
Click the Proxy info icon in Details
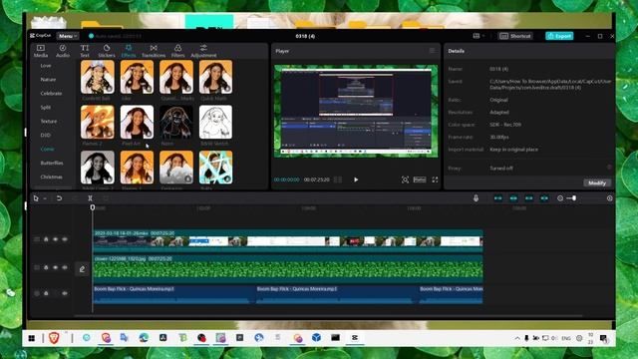point(609,168)
